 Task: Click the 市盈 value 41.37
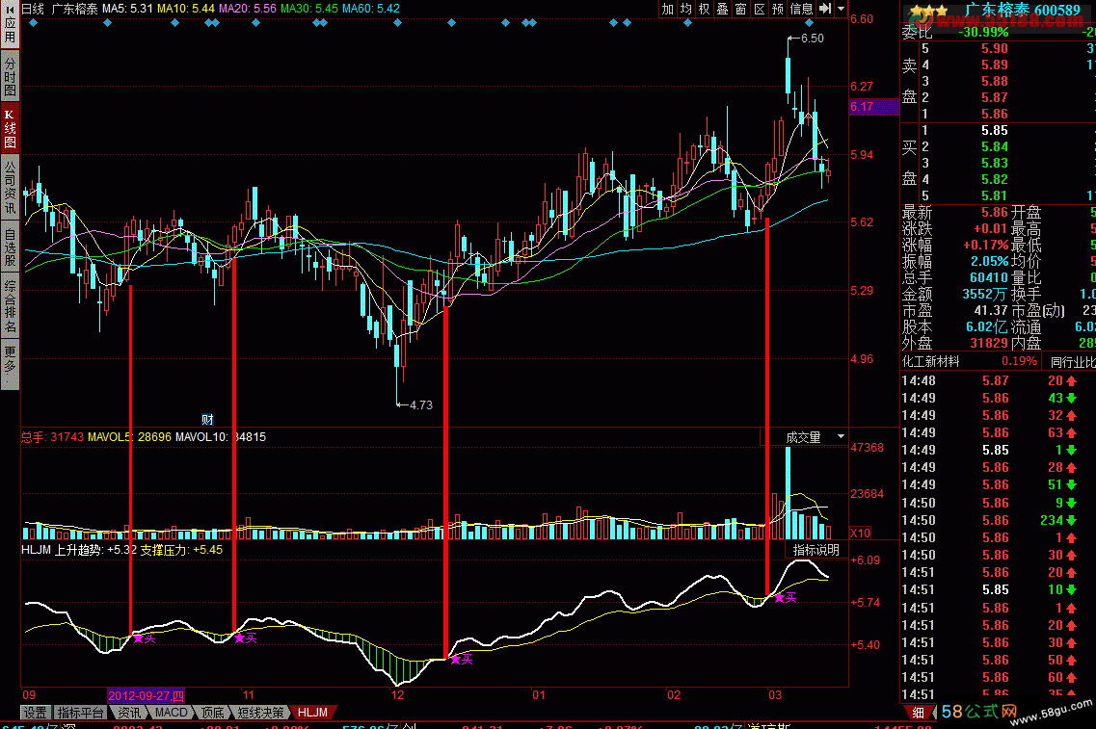point(991,311)
